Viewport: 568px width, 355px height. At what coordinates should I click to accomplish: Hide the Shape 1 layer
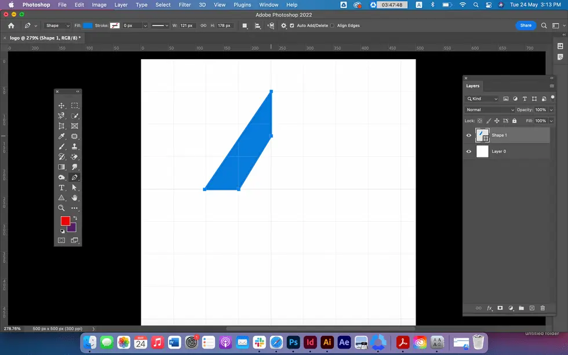(469, 136)
